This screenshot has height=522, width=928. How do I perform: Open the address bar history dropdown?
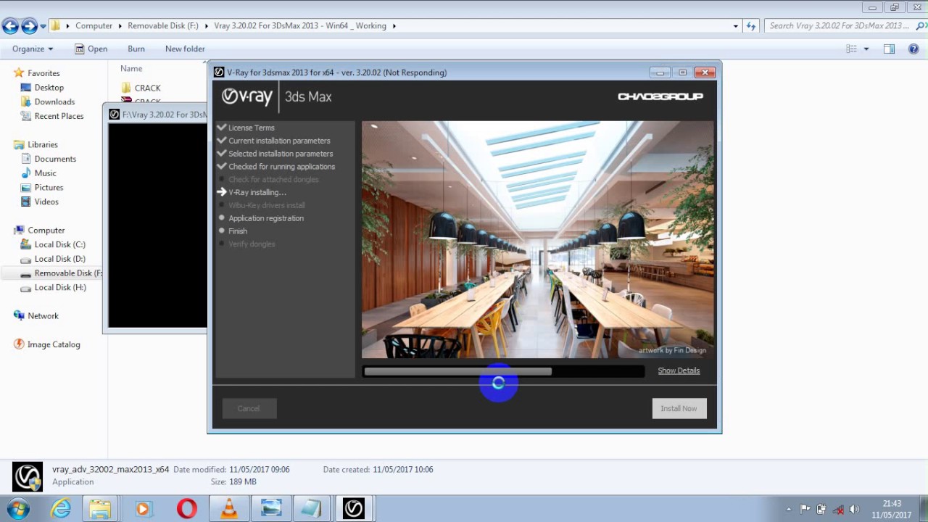[x=736, y=26]
